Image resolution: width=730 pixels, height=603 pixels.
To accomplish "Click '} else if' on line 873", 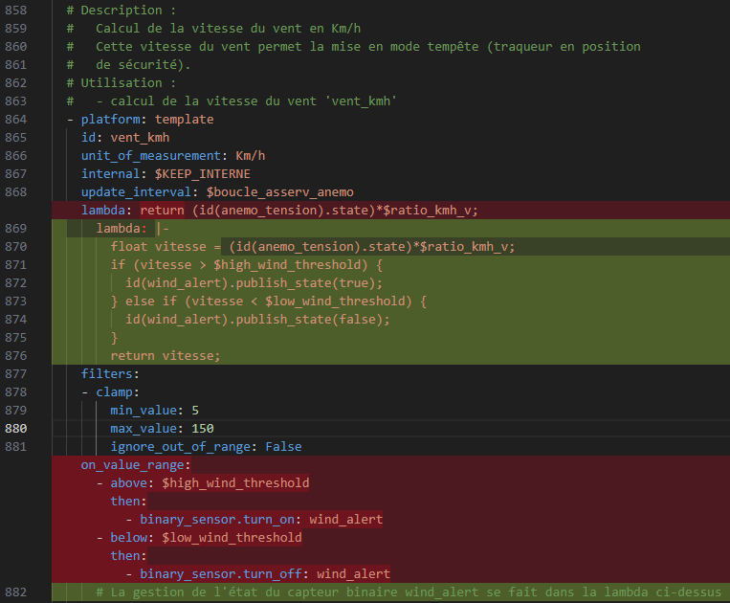I will (144, 301).
